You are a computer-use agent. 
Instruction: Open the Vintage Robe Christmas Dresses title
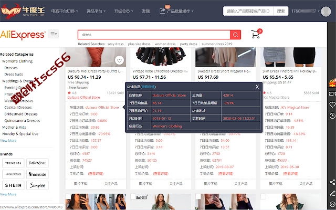160,71
